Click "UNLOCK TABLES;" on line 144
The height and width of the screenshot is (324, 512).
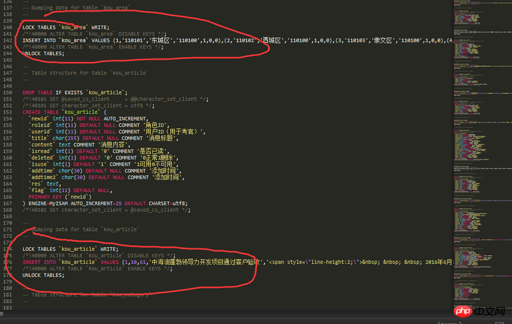44,54
